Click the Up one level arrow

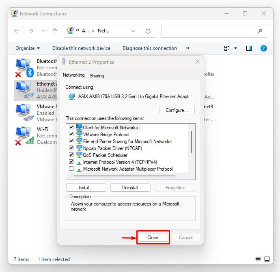pos(55,31)
